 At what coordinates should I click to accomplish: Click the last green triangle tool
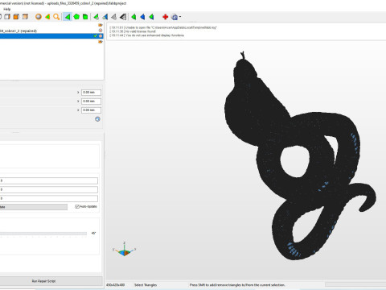151,17
